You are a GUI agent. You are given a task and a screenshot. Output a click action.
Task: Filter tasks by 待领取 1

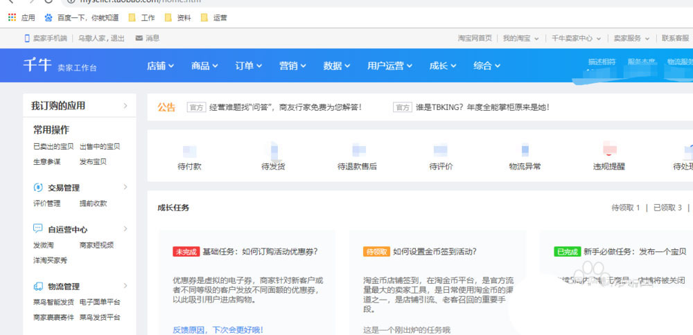tap(626, 208)
